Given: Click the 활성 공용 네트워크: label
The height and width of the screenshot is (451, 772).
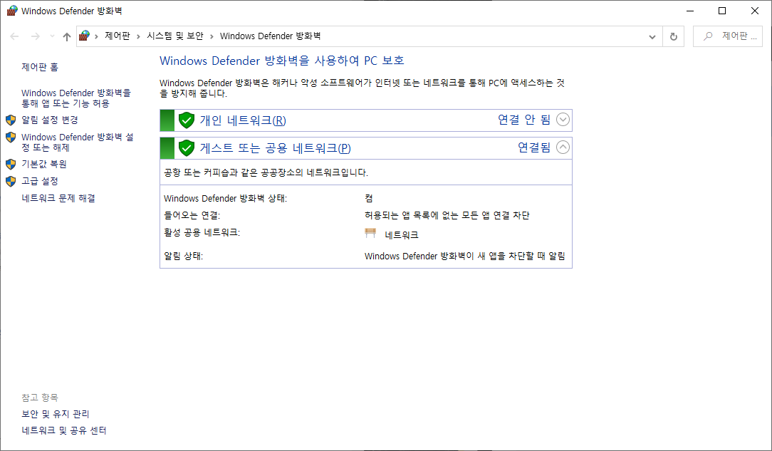Looking at the screenshot, I should click(202, 232).
